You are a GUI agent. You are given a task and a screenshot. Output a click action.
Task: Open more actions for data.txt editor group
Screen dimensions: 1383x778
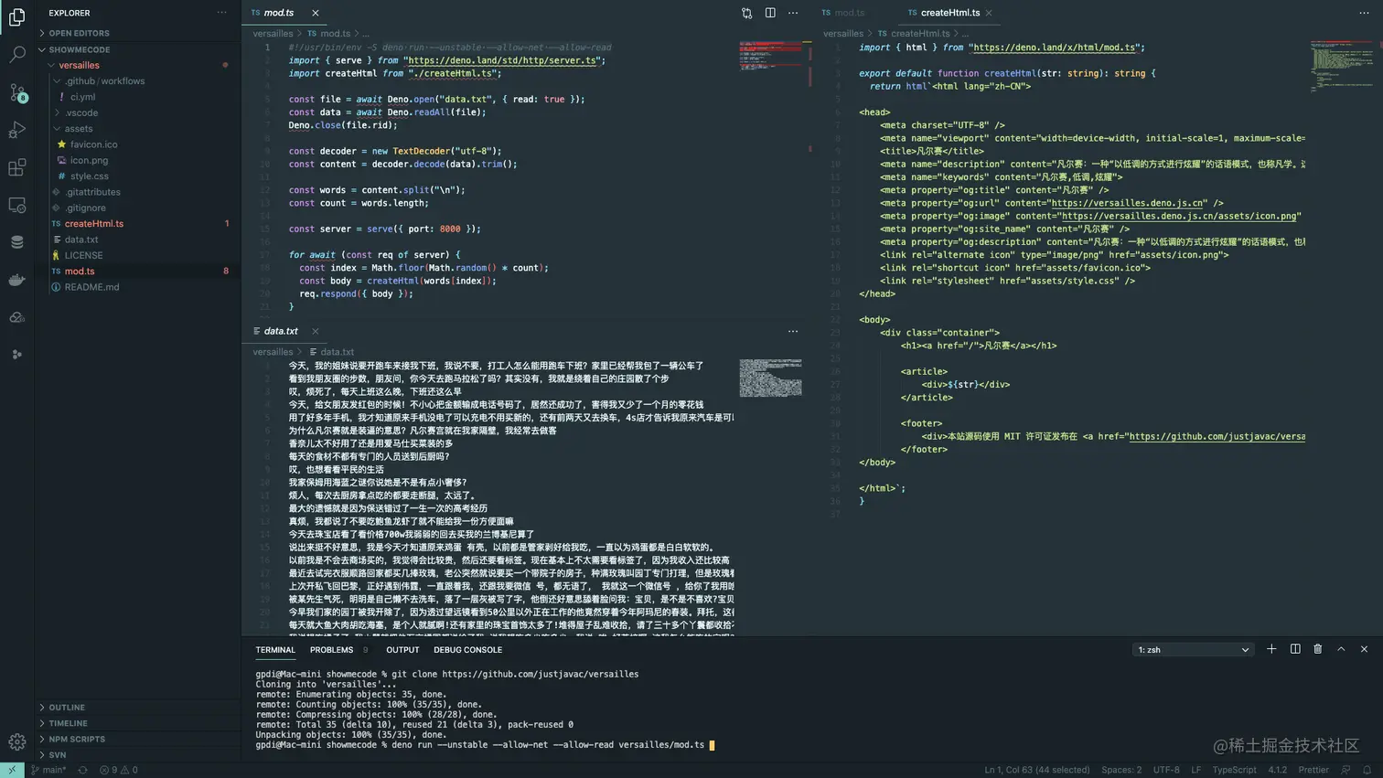click(793, 331)
